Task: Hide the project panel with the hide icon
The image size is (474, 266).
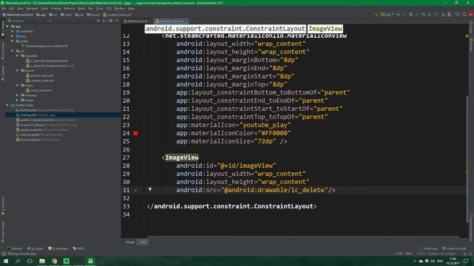Action: 117,21
